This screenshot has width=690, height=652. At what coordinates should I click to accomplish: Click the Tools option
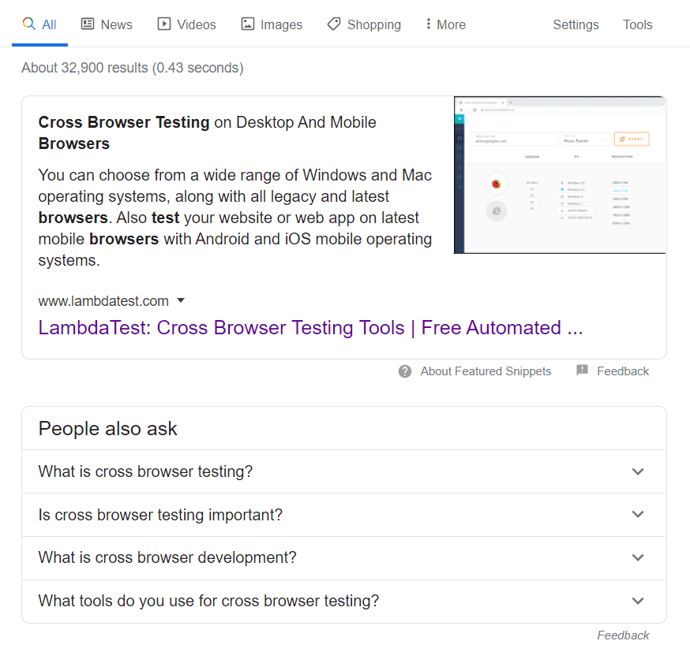point(637,24)
